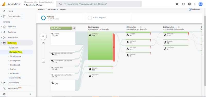The height and width of the screenshot is (97, 206).
Task: Select the /home 9.4K landing page node
Action: [x=63, y=38]
